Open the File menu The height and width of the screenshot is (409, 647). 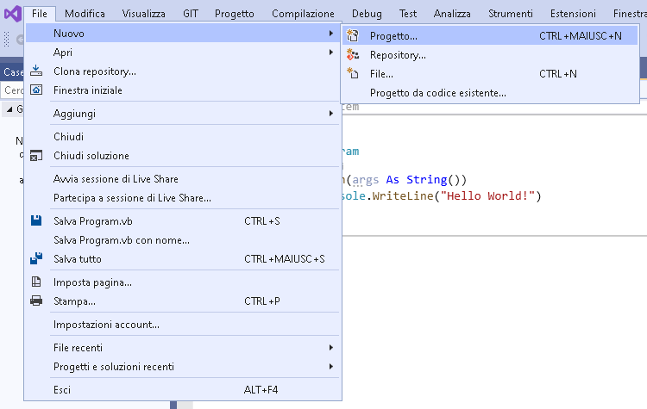pyautogui.click(x=40, y=14)
